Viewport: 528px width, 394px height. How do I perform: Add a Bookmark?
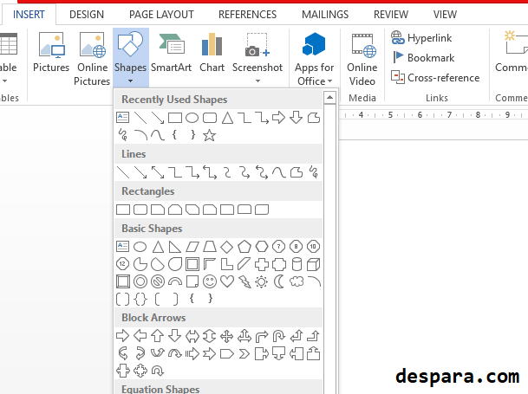coord(424,58)
